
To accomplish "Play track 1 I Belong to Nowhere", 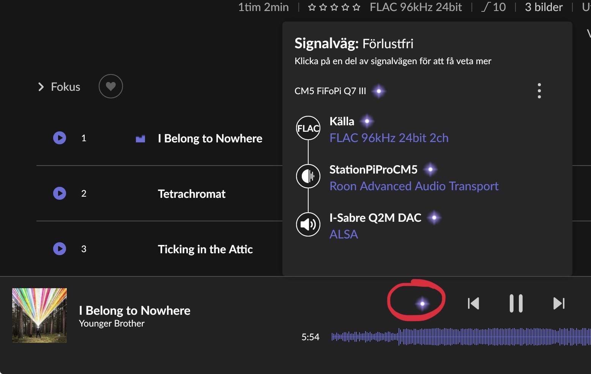I will point(60,138).
